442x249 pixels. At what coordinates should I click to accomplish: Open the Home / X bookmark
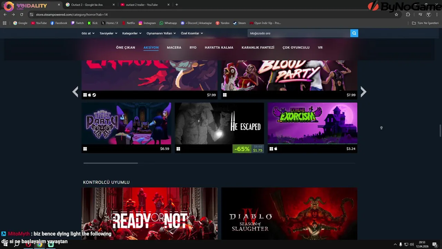point(109,23)
